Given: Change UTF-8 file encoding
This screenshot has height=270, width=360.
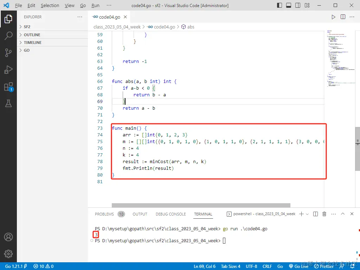Looking at the screenshot, I should pyautogui.click(x=251, y=266).
